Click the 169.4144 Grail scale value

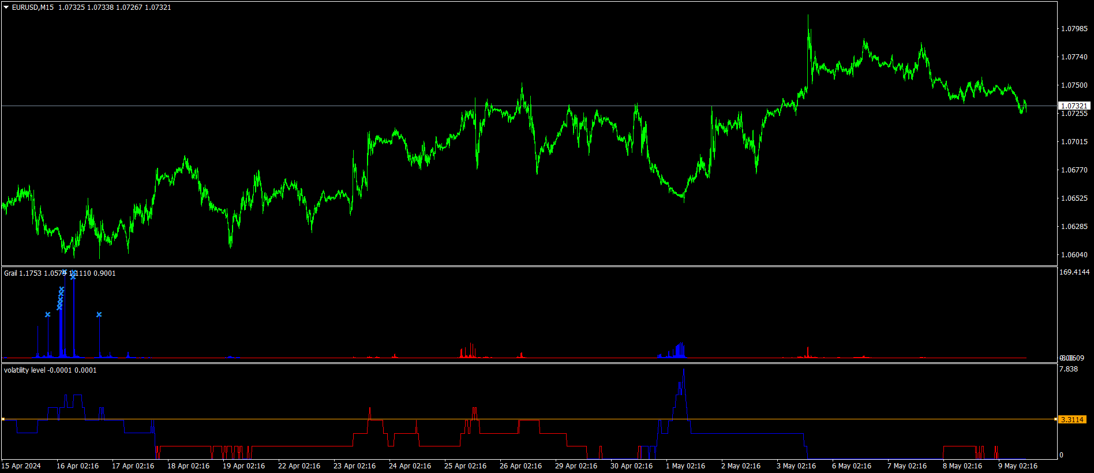pos(1075,272)
